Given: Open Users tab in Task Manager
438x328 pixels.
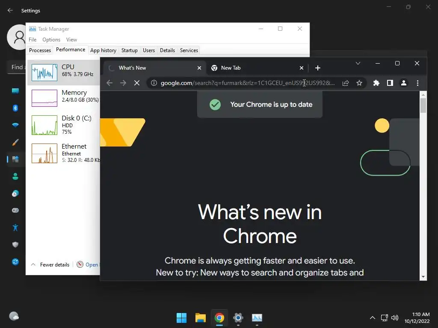Looking at the screenshot, I should click(x=148, y=50).
